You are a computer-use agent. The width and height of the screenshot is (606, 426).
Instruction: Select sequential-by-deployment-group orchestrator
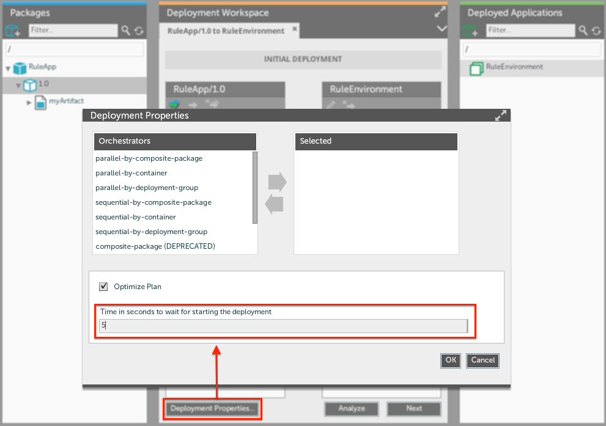(x=151, y=232)
